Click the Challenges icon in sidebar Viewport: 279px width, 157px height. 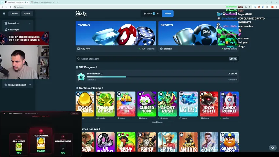[6, 30]
